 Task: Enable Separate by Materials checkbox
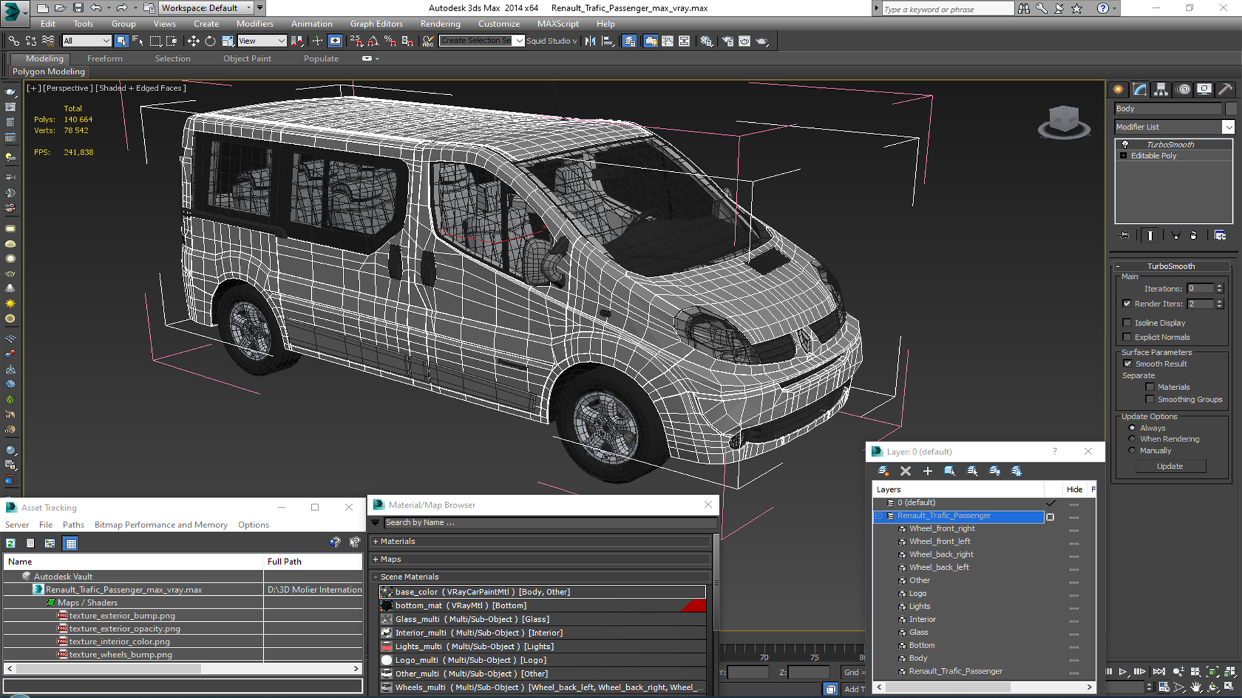(1149, 387)
